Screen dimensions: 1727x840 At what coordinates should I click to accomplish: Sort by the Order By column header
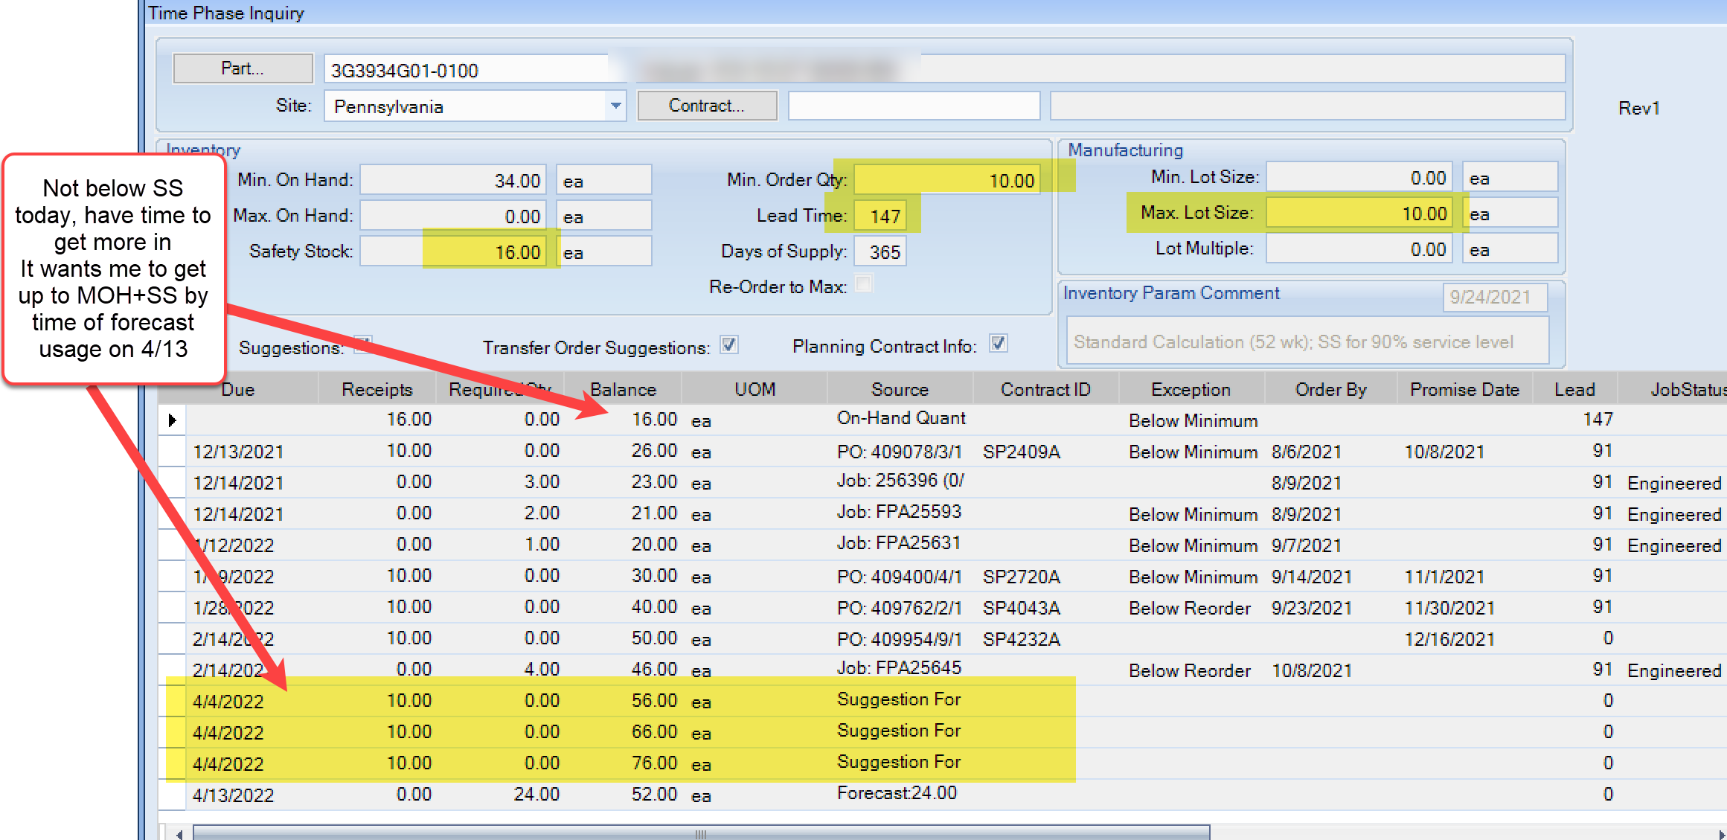click(1330, 389)
